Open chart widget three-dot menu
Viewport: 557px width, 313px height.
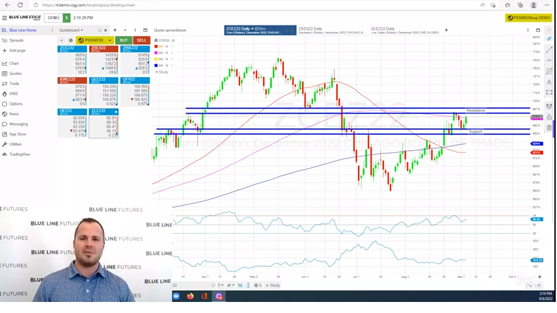tap(528, 30)
